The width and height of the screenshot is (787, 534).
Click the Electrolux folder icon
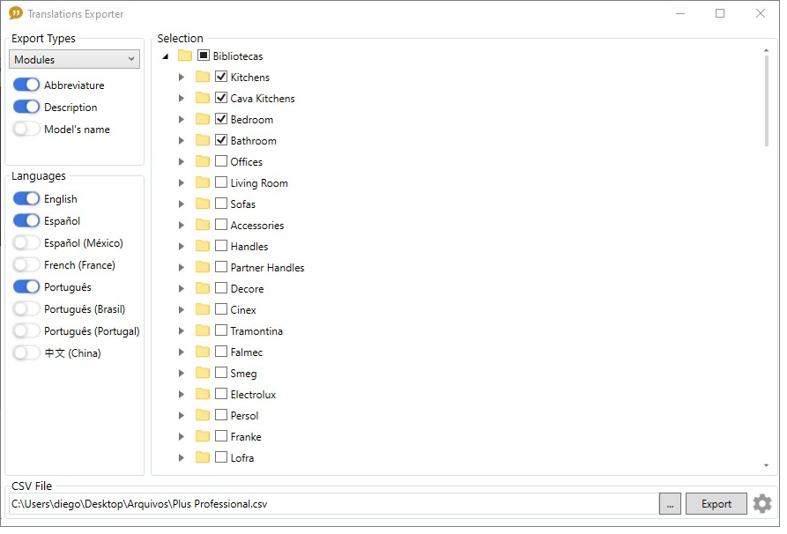pos(204,395)
